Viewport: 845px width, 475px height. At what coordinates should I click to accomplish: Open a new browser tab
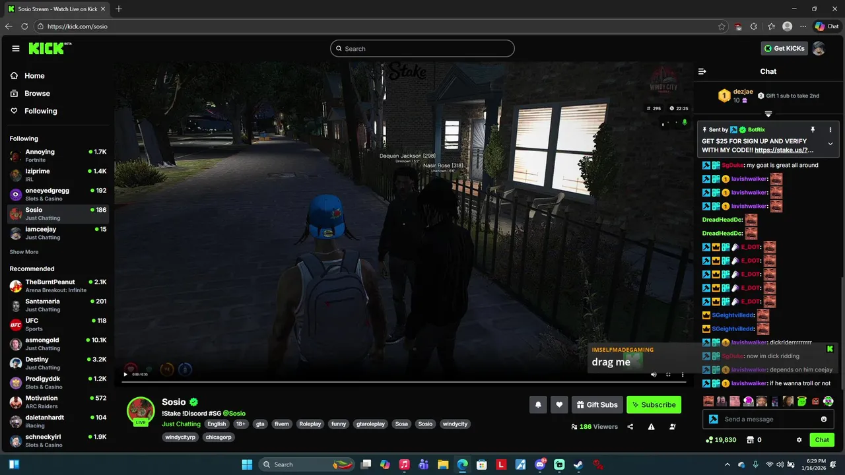point(119,9)
